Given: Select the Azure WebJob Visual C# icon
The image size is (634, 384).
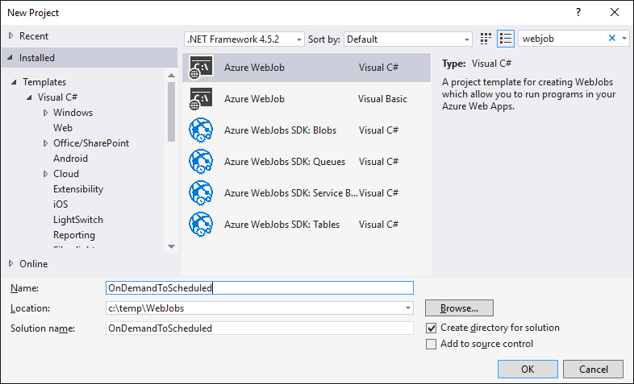Looking at the screenshot, I should tap(201, 68).
